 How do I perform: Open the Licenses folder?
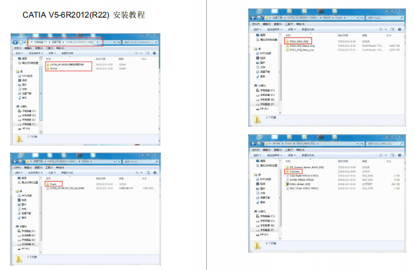tap(293, 172)
